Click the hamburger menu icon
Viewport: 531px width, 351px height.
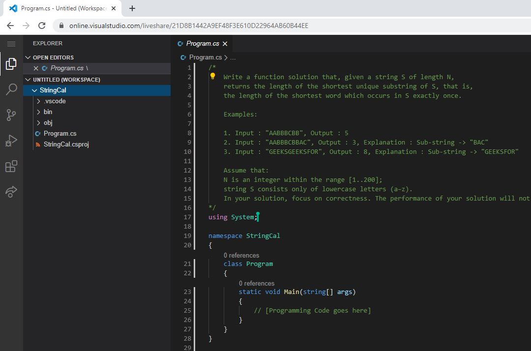(x=11, y=44)
